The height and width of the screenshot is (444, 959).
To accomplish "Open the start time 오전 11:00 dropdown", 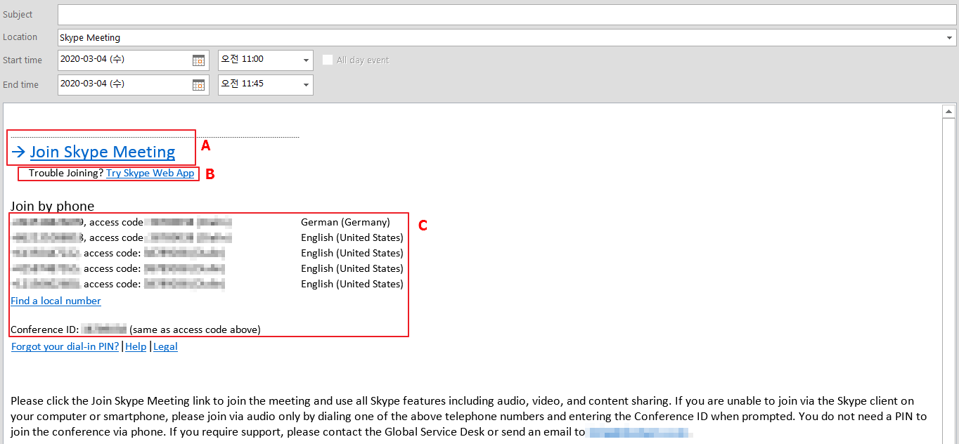I will 306,60.
